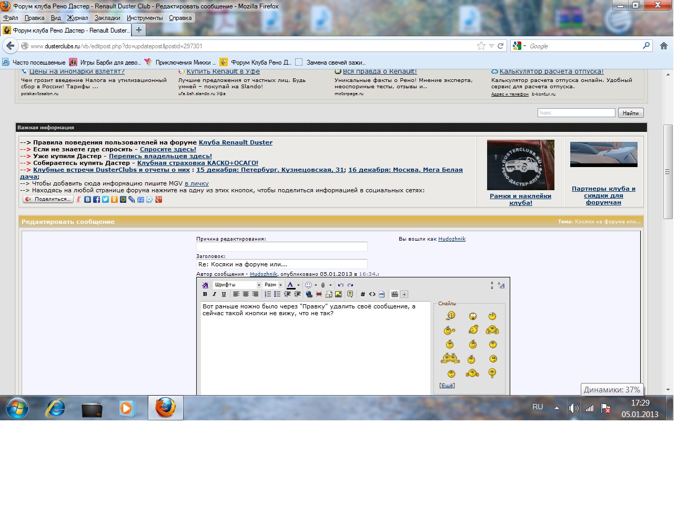This screenshot has width=677, height=507.
Task: Undo the last edit in the editor
Action: [340, 285]
